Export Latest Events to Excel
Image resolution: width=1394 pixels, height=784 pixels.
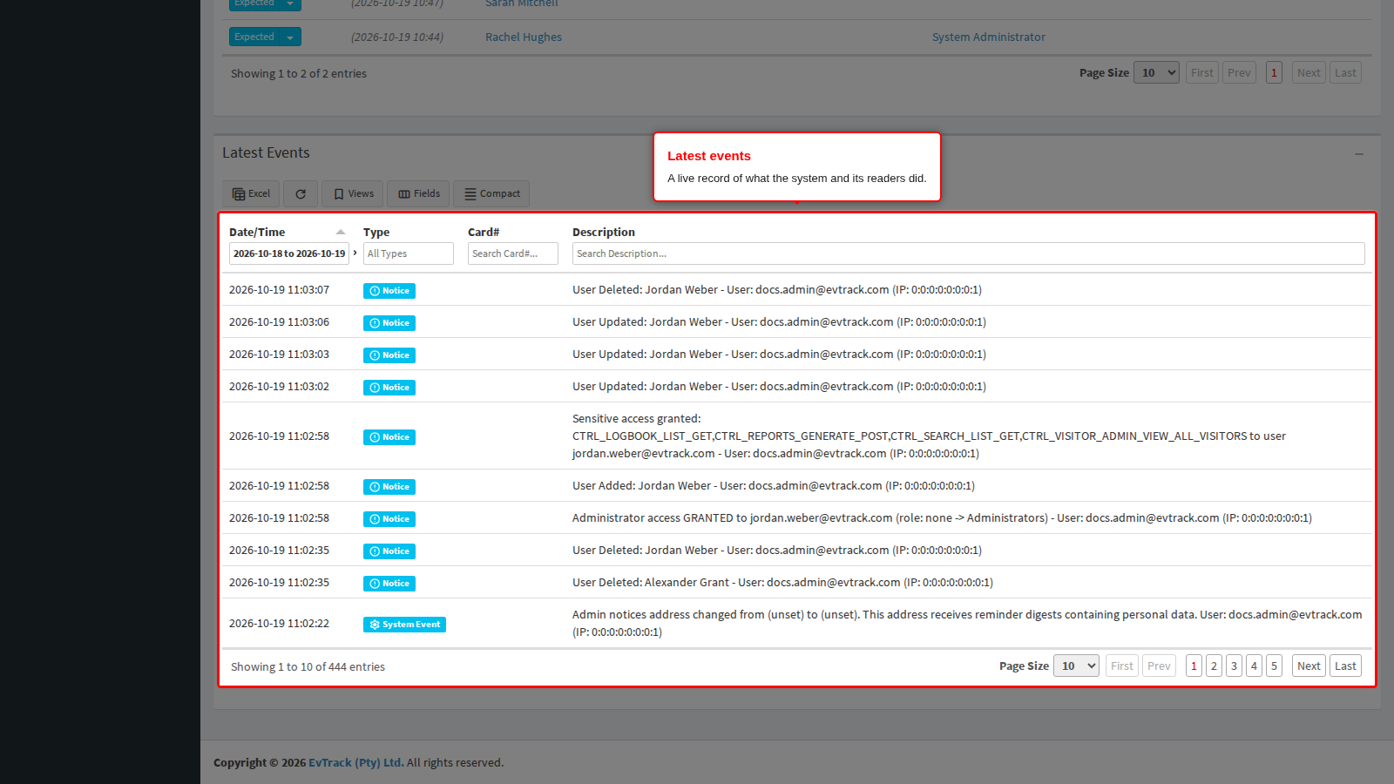(251, 193)
